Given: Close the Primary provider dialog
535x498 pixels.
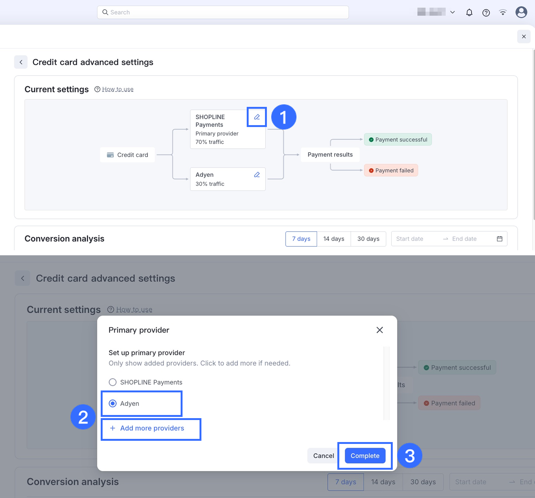Looking at the screenshot, I should point(380,330).
